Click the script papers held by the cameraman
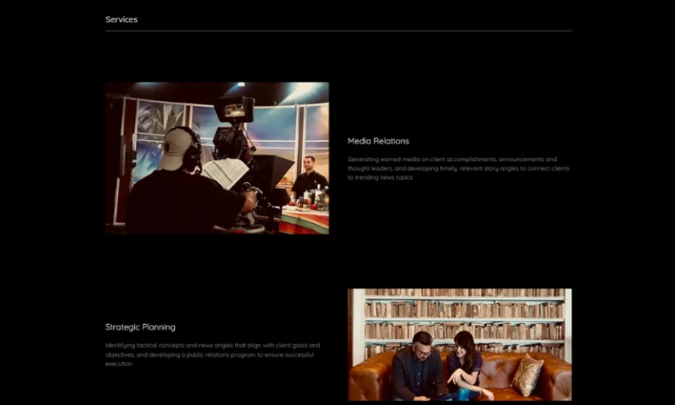The height and width of the screenshot is (405, 675). click(x=224, y=173)
